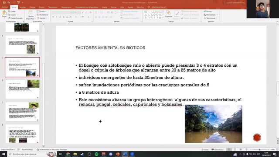This screenshot has height=157, width=279.
Task: Expand the shapes gallery more arrow
Action: pyautogui.click(x=163, y=18)
